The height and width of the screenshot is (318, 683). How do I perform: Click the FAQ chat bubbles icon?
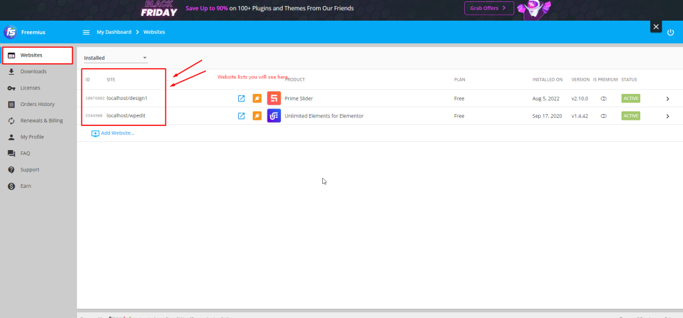coord(12,153)
